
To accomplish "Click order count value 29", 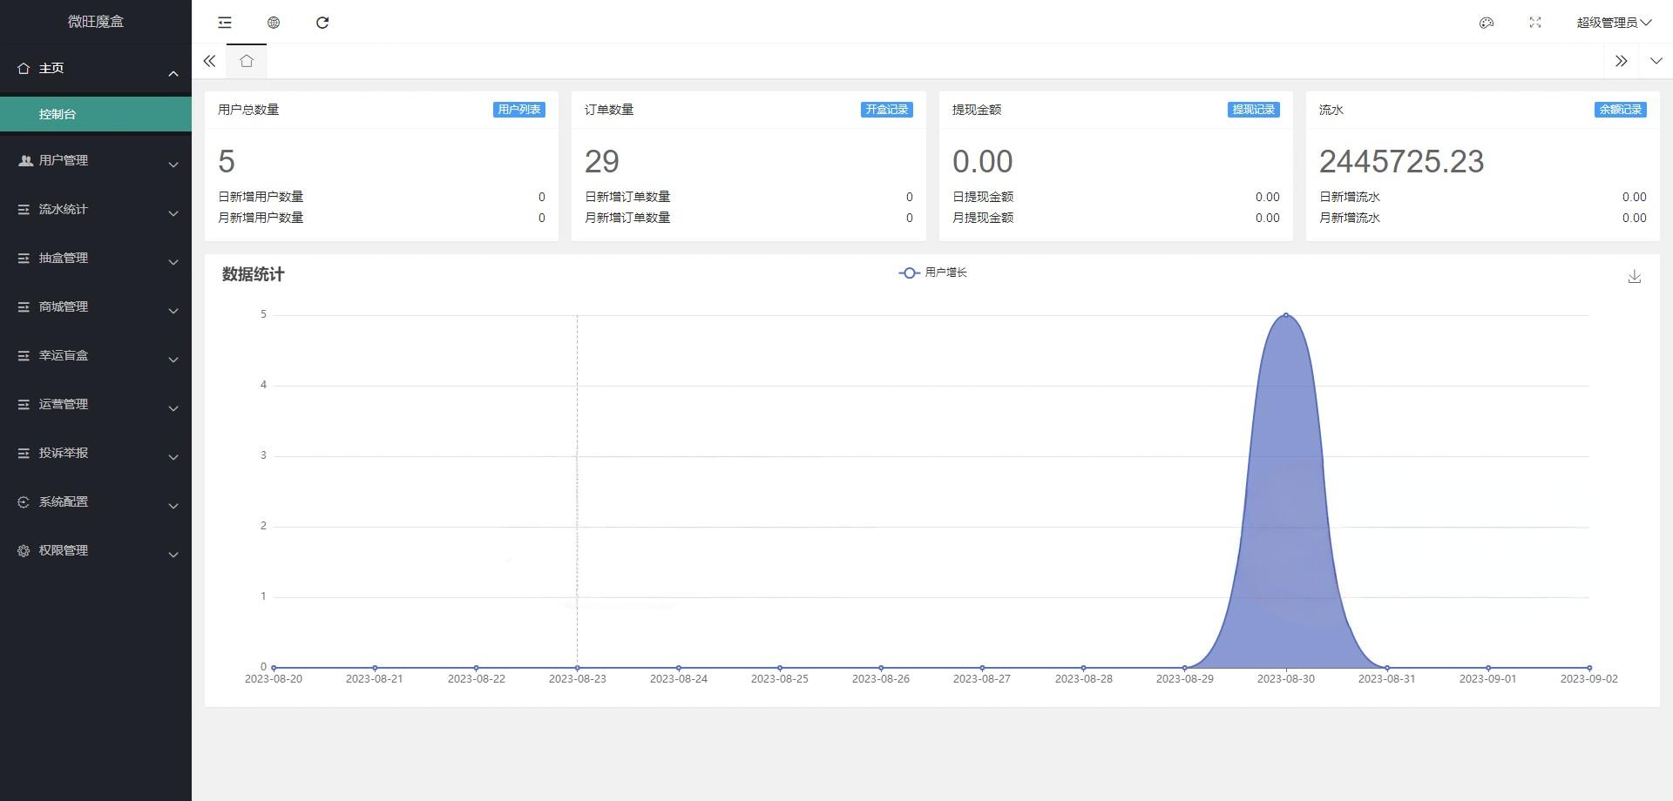I will 602,162.
